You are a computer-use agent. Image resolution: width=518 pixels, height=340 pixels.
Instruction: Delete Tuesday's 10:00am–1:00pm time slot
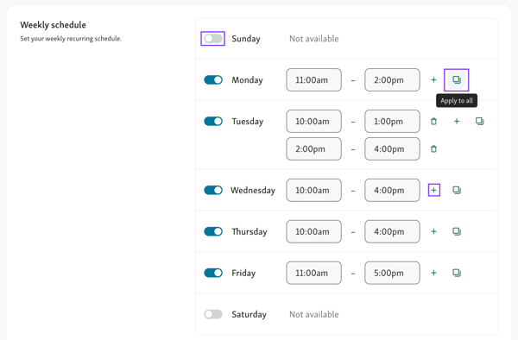click(x=433, y=122)
